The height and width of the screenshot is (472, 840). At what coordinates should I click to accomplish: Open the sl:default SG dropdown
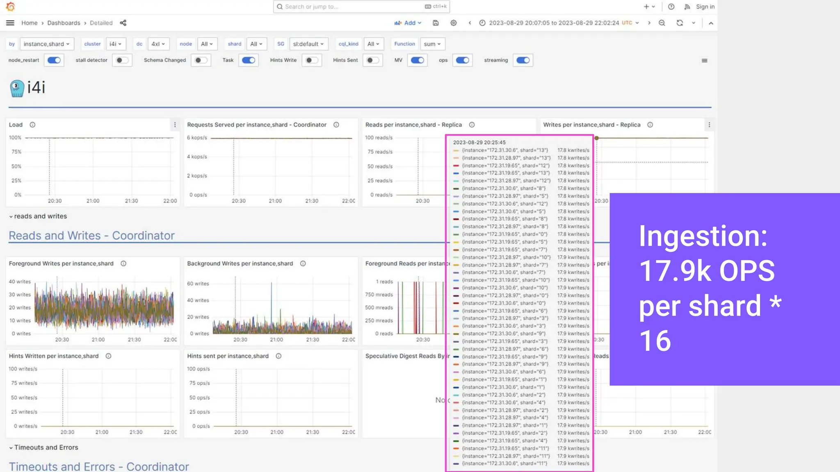[308, 44]
